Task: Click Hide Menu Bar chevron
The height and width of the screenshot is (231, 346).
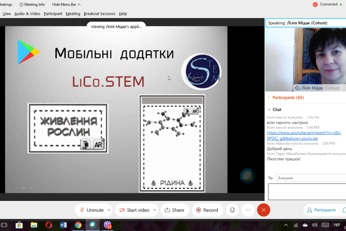Action: [79, 4]
